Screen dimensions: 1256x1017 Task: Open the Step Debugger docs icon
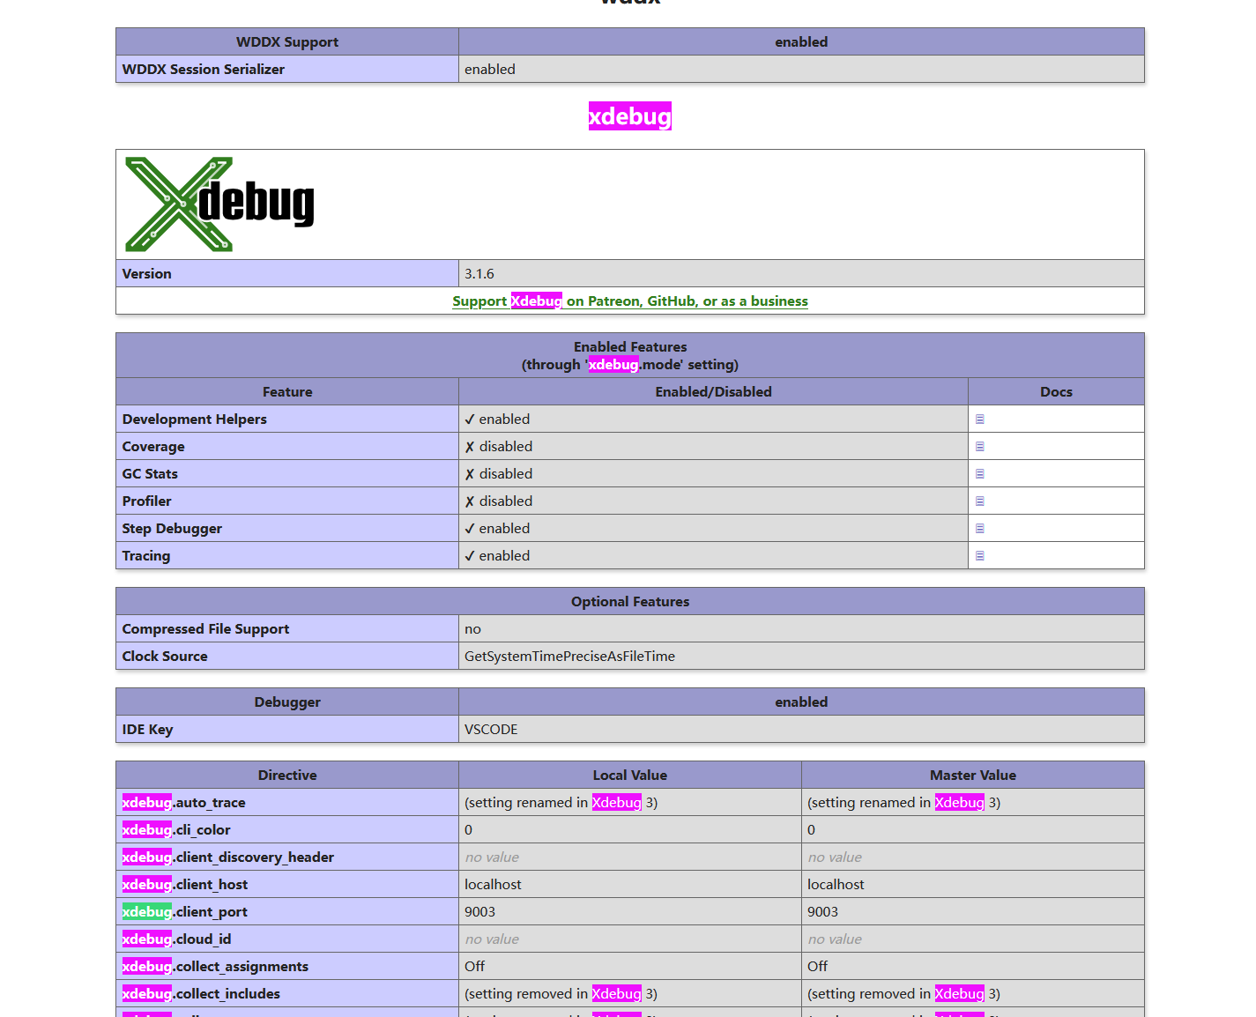pos(979,529)
